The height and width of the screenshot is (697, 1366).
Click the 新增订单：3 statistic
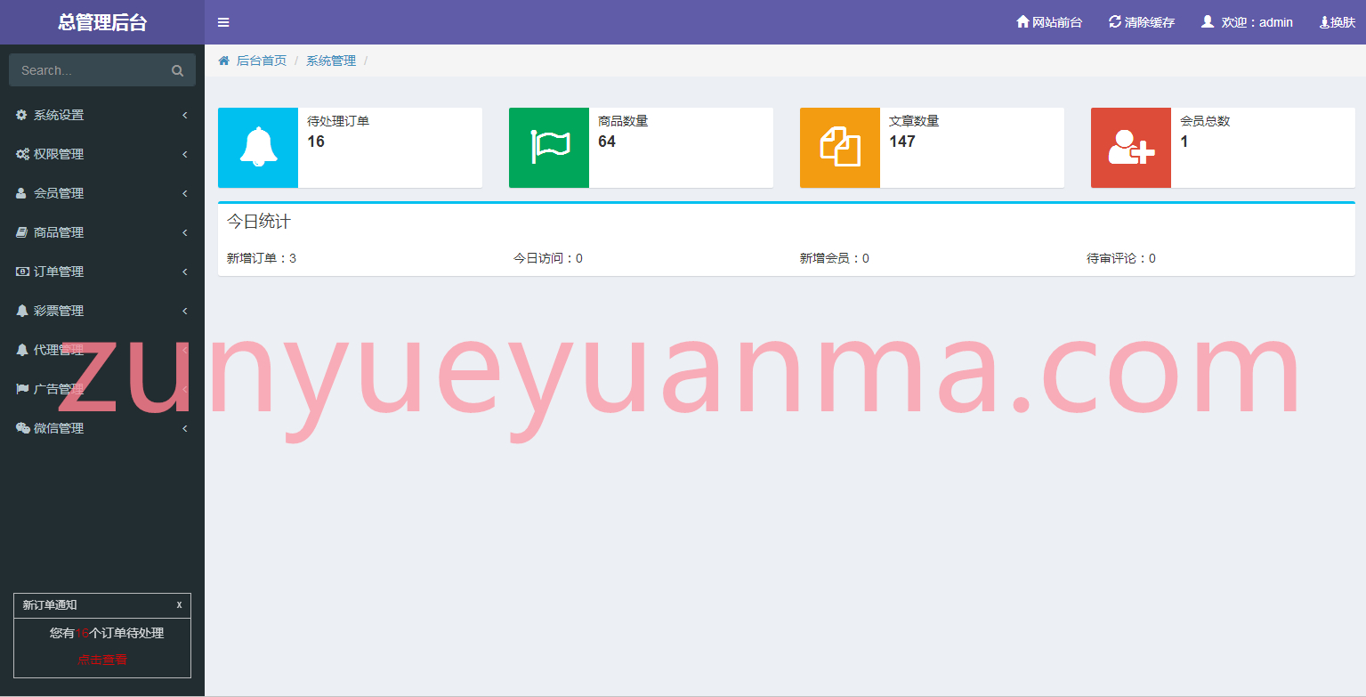(262, 258)
